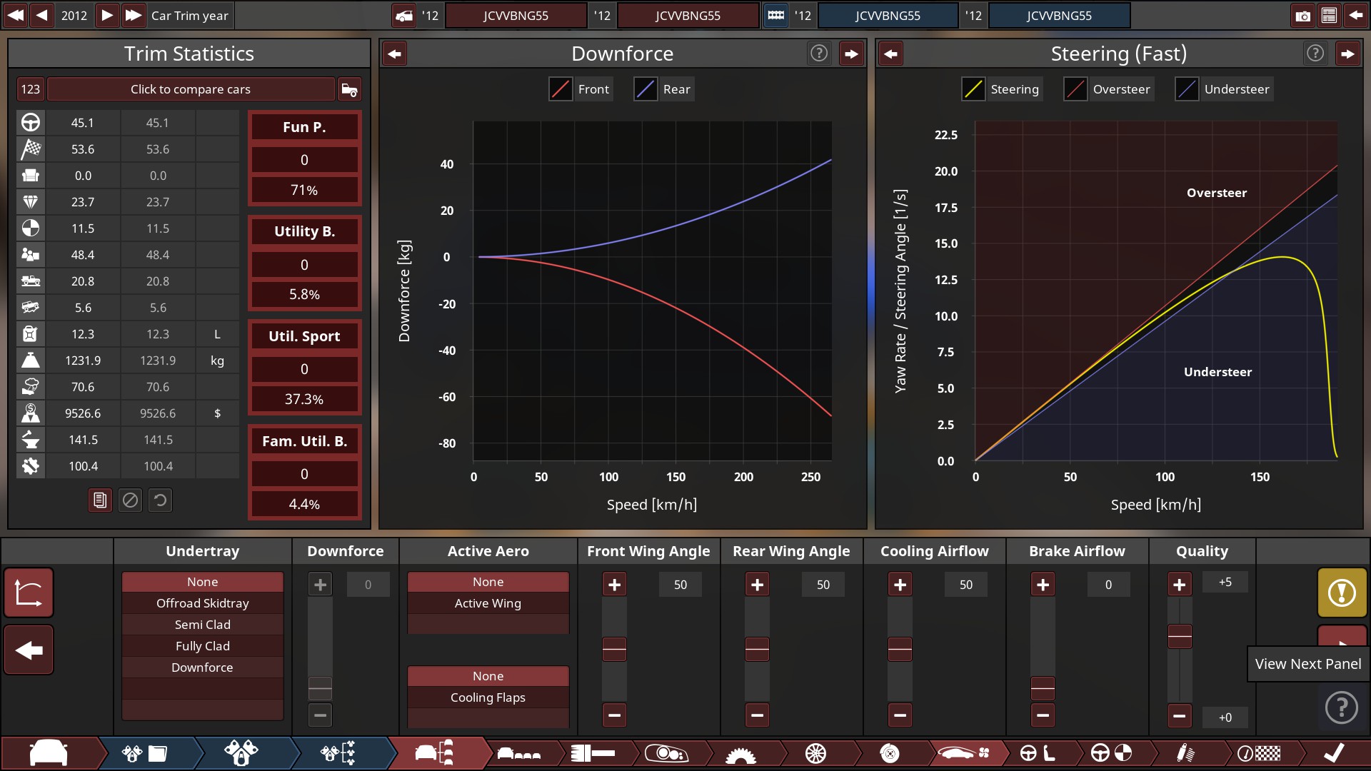Select the Fully Clad undertray option
The height and width of the screenshot is (771, 1371).
[x=203, y=646]
